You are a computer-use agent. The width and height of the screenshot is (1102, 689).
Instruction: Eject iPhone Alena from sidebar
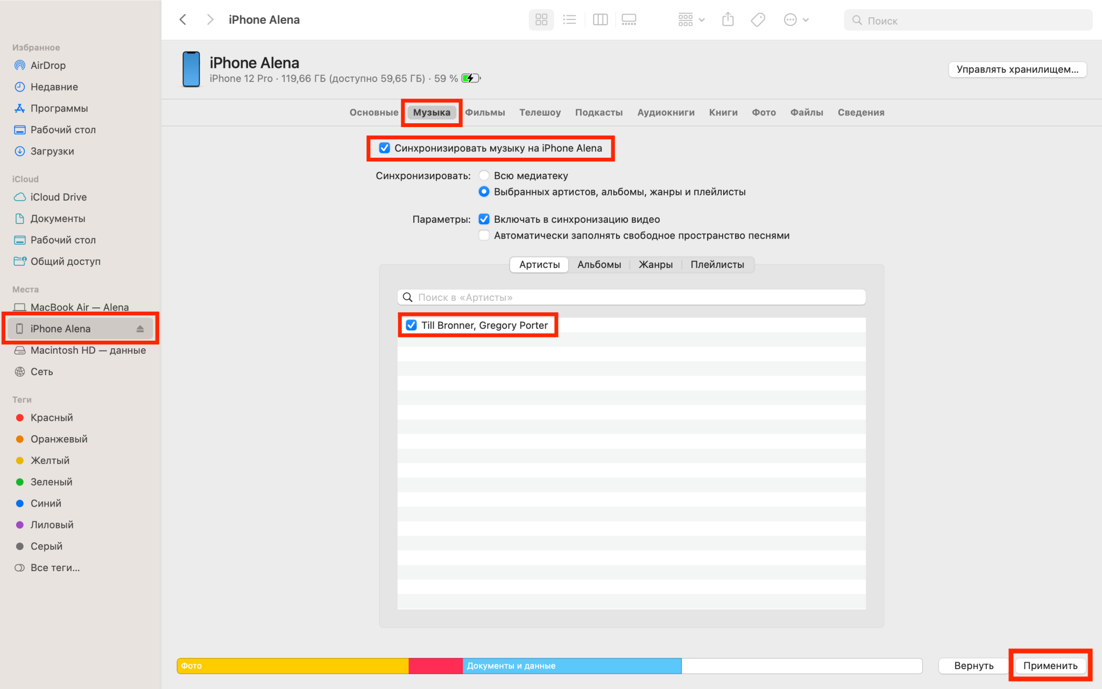coord(140,329)
